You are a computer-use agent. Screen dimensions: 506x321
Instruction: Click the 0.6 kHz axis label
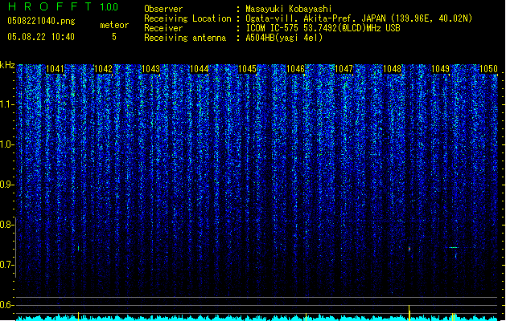[x=6, y=305]
